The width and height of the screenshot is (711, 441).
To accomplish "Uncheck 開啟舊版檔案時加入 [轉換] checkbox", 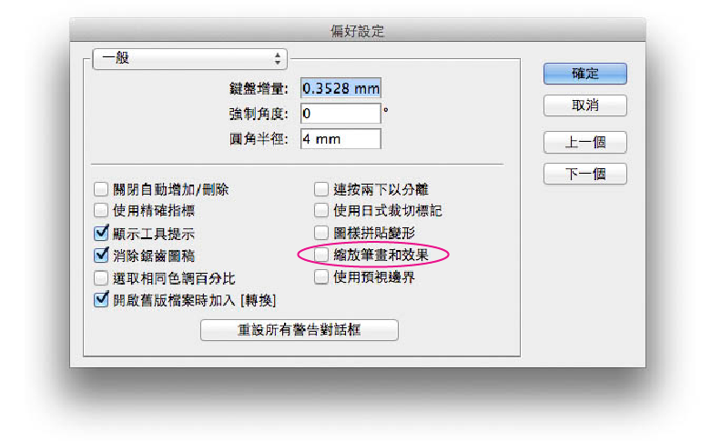I will point(101,300).
